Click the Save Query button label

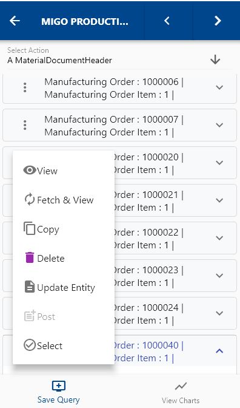tap(58, 399)
